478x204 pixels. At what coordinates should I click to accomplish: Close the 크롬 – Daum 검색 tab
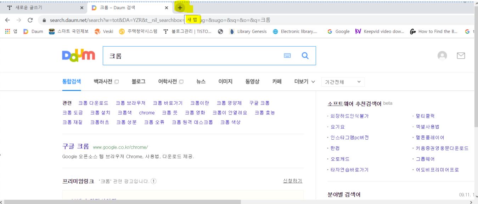click(x=167, y=8)
